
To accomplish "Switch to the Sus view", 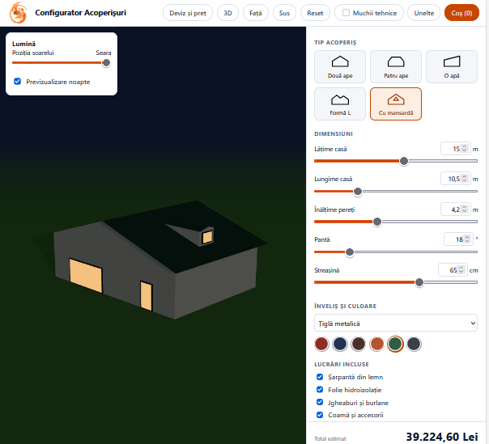I will point(284,13).
